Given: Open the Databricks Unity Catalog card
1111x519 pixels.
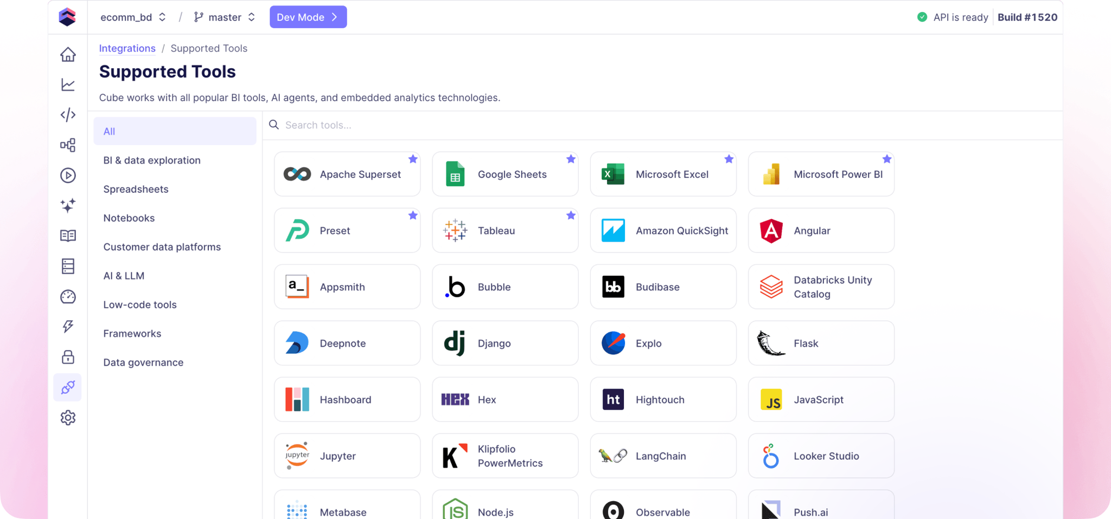Looking at the screenshot, I should point(821,287).
